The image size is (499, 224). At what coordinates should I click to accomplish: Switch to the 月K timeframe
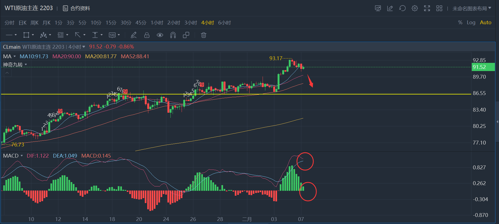pyautogui.click(x=47, y=23)
